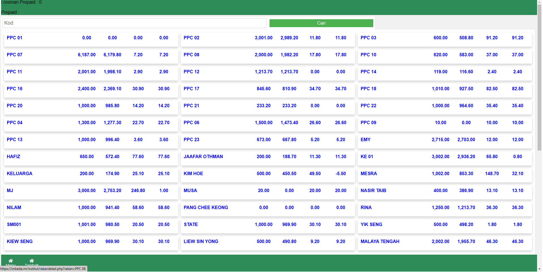This screenshot has width=543, height=275.
Task: Open the KIM HOE account link
Action: tap(193, 174)
